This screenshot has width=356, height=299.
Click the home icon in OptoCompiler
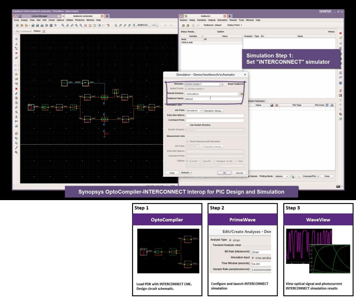[15, 16]
